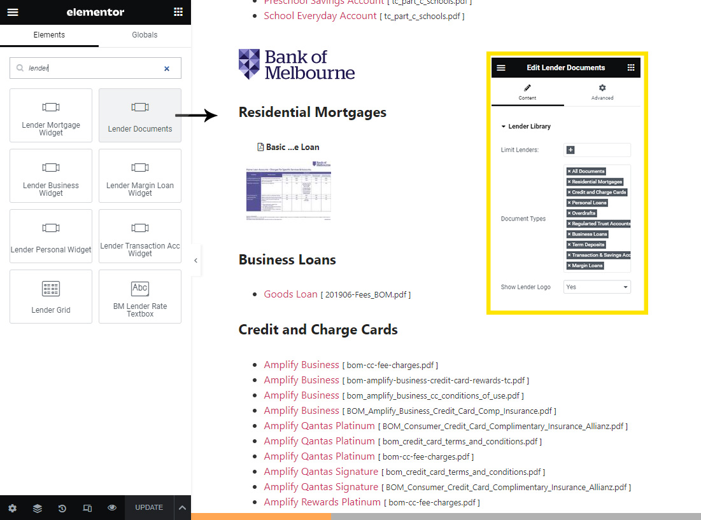This screenshot has height=520, width=701.
Task: Open the revision History icon
Action: (x=62, y=508)
